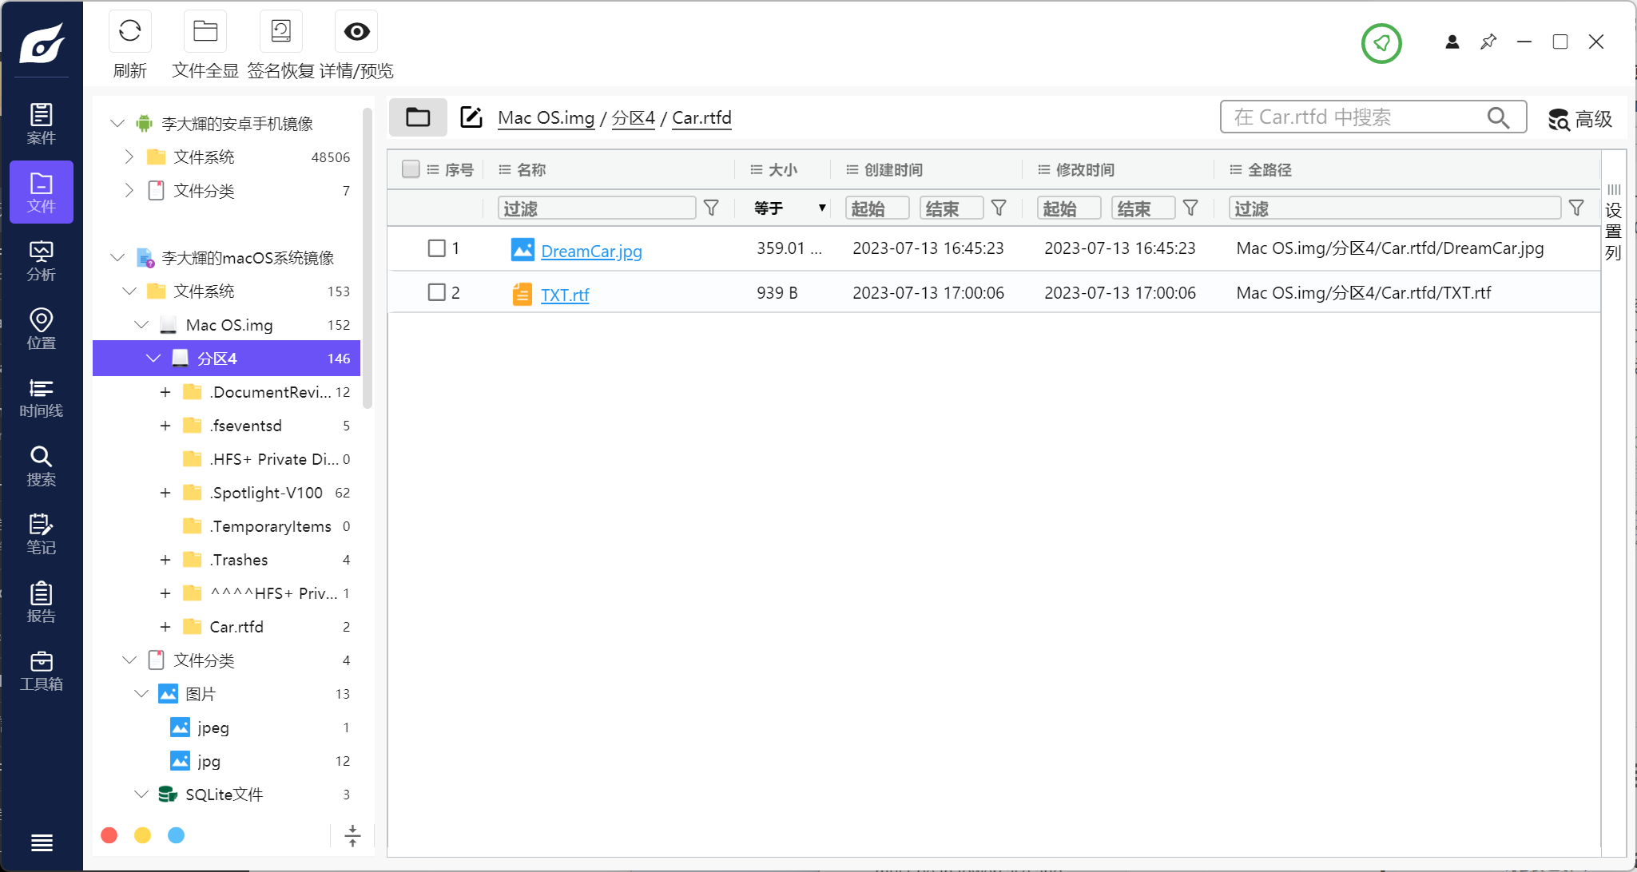1637x872 pixels.
Task: Collapse the 分区4 tree node
Action: point(153,359)
